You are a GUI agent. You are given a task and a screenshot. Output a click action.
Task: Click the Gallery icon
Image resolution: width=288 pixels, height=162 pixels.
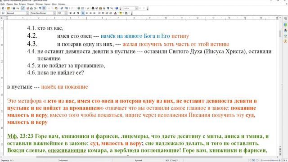[x=100, y=8]
